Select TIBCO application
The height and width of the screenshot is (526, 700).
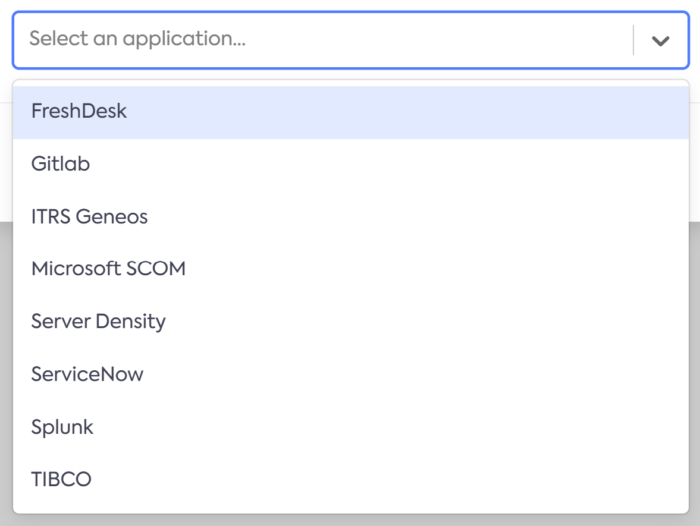coord(351,480)
